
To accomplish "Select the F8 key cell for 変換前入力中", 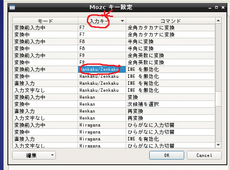I will (102, 41).
